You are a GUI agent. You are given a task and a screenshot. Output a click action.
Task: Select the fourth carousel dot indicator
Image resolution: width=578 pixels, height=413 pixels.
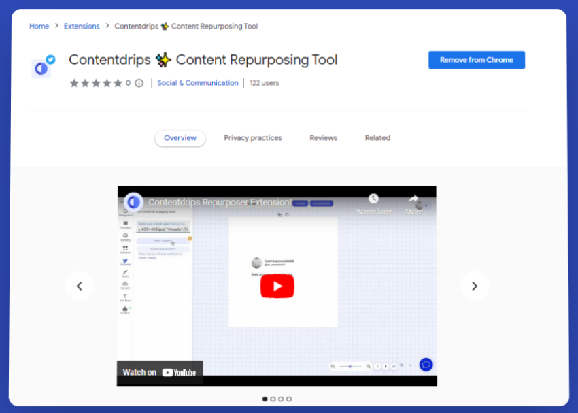(289, 399)
